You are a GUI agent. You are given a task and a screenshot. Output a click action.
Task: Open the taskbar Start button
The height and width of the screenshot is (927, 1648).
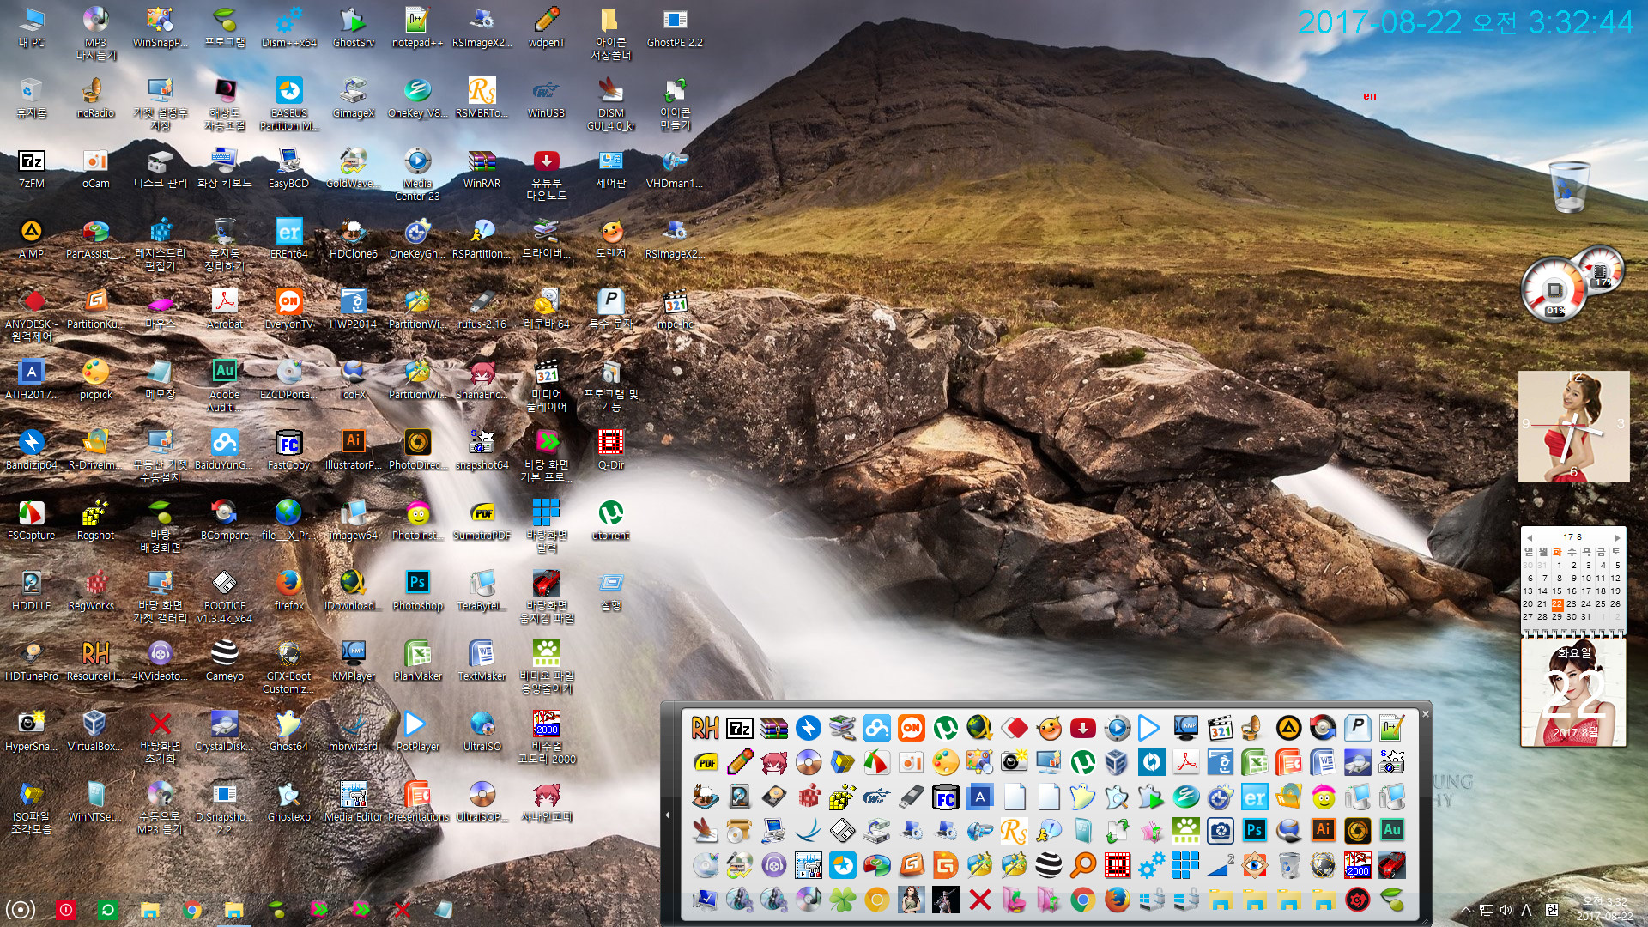pos(21,909)
